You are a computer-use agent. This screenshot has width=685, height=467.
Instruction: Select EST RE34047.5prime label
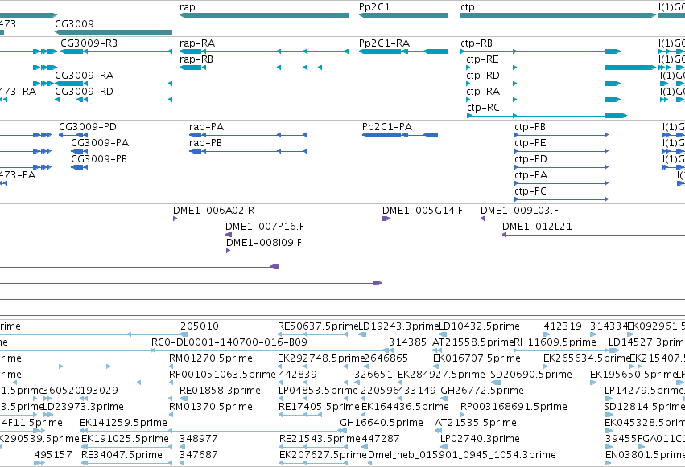point(122,455)
